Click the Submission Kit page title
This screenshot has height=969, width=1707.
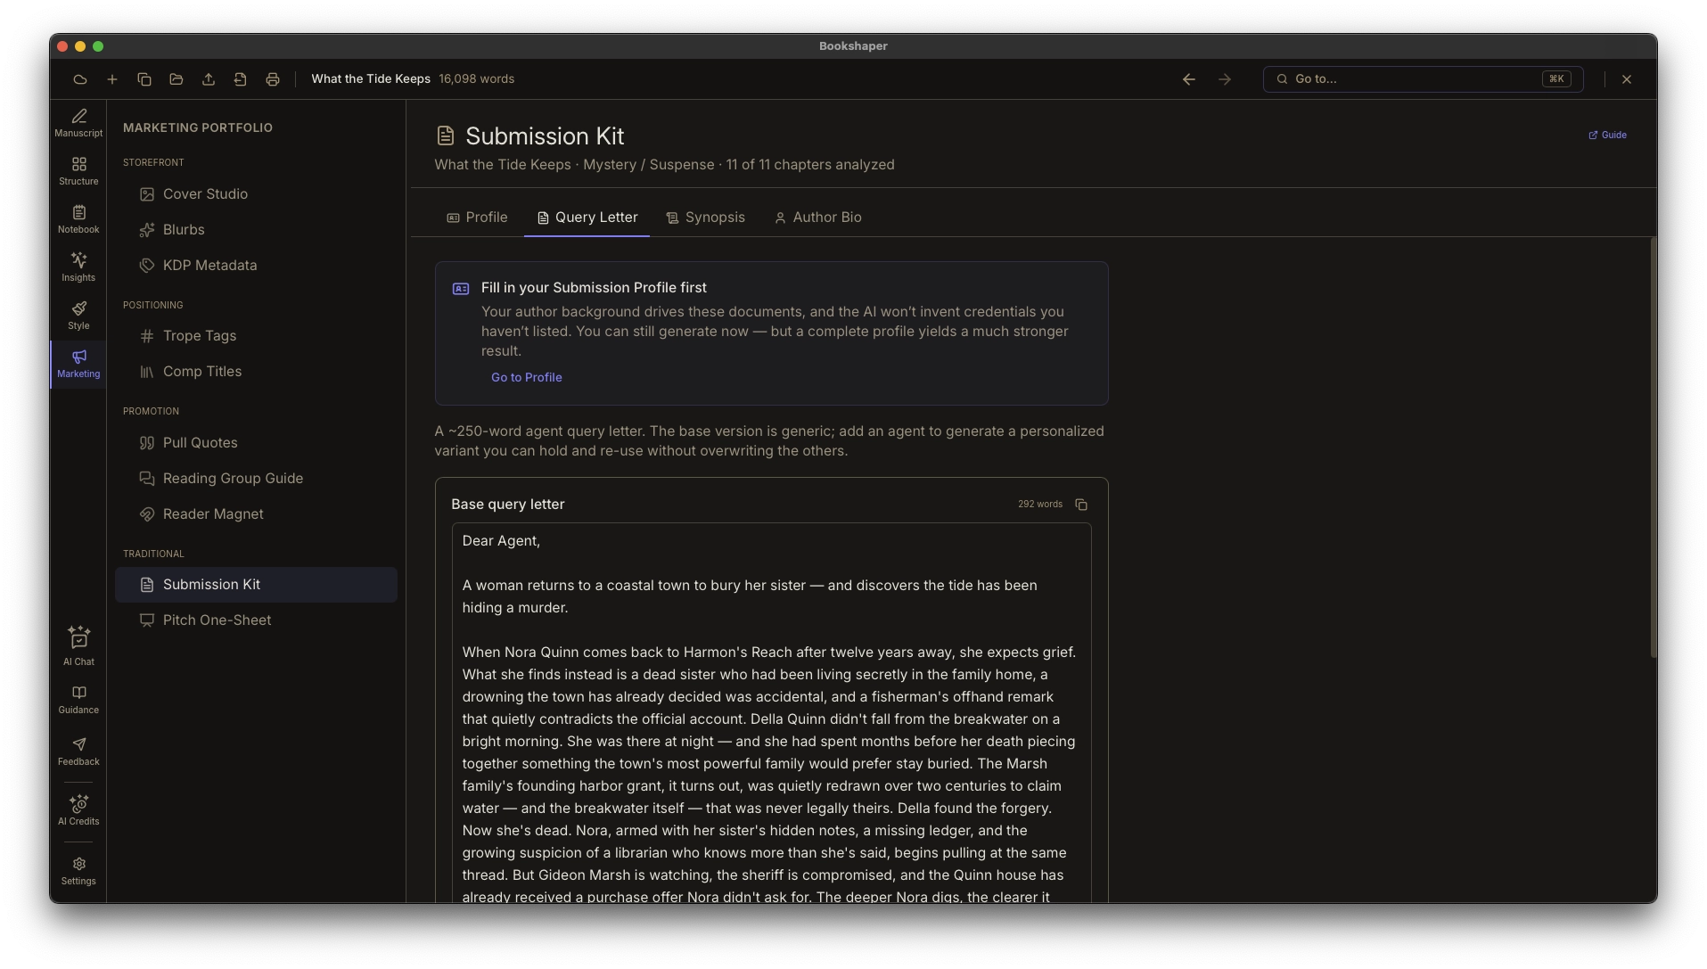(545, 136)
